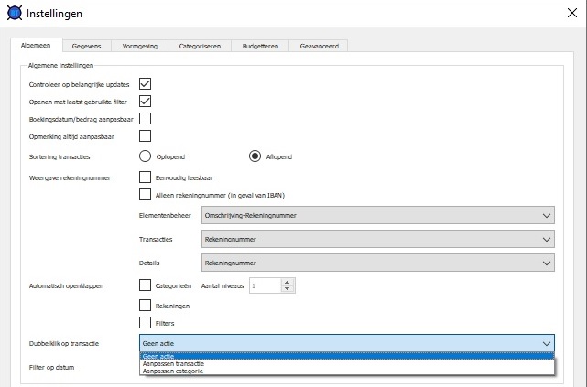Enable 'Alleen rekeningnummer' checkbox
This screenshot has height=387, width=587.
[145, 194]
